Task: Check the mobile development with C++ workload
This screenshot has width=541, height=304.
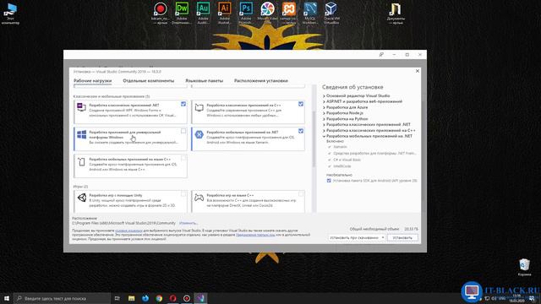Action: pyautogui.click(x=183, y=158)
